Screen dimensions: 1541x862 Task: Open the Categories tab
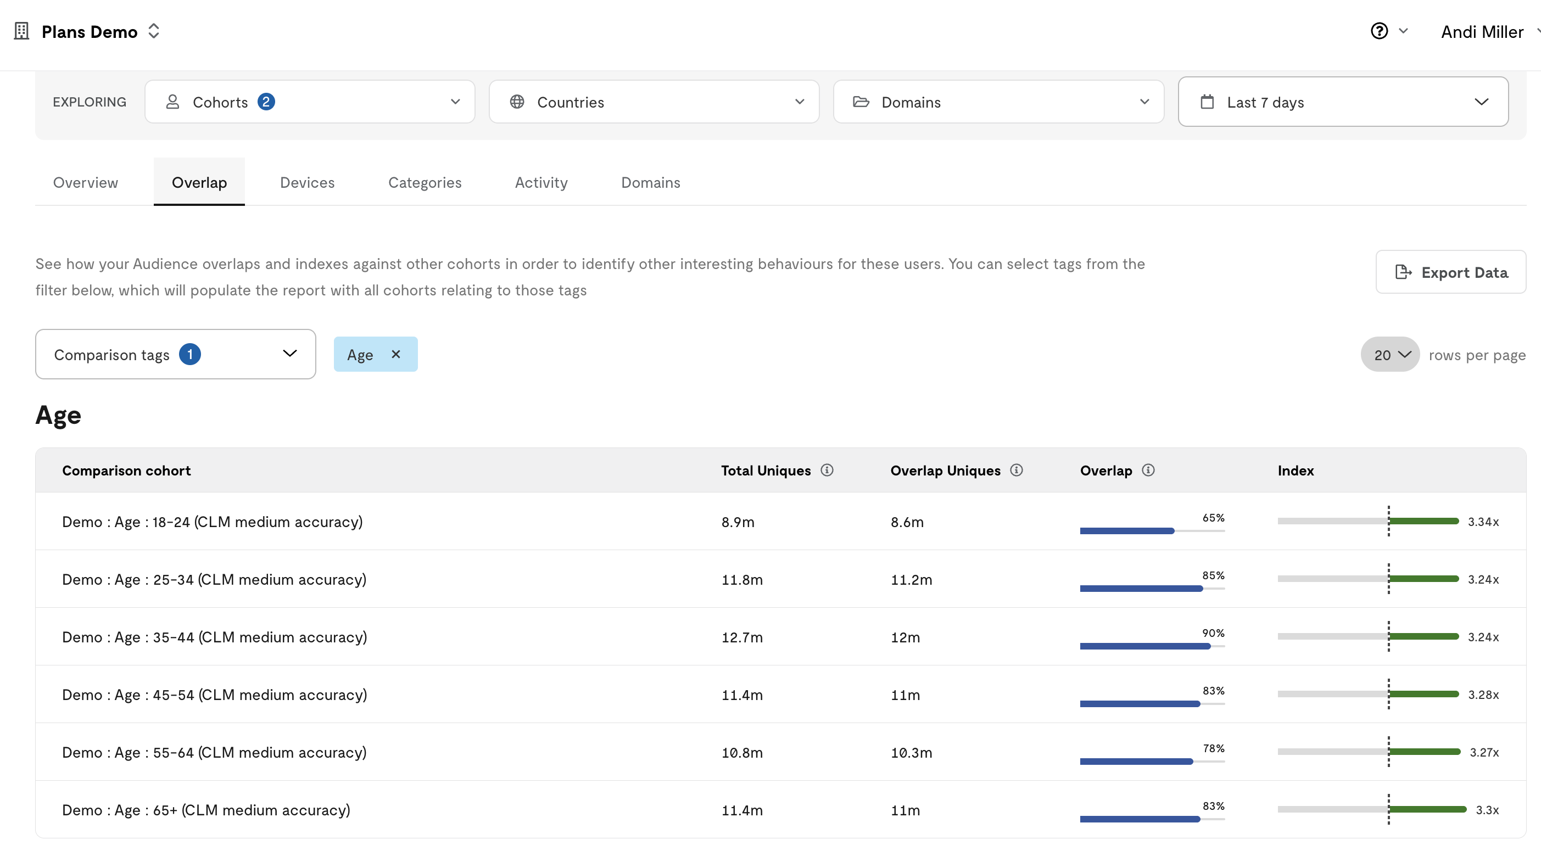pyautogui.click(x=425, y=182)
